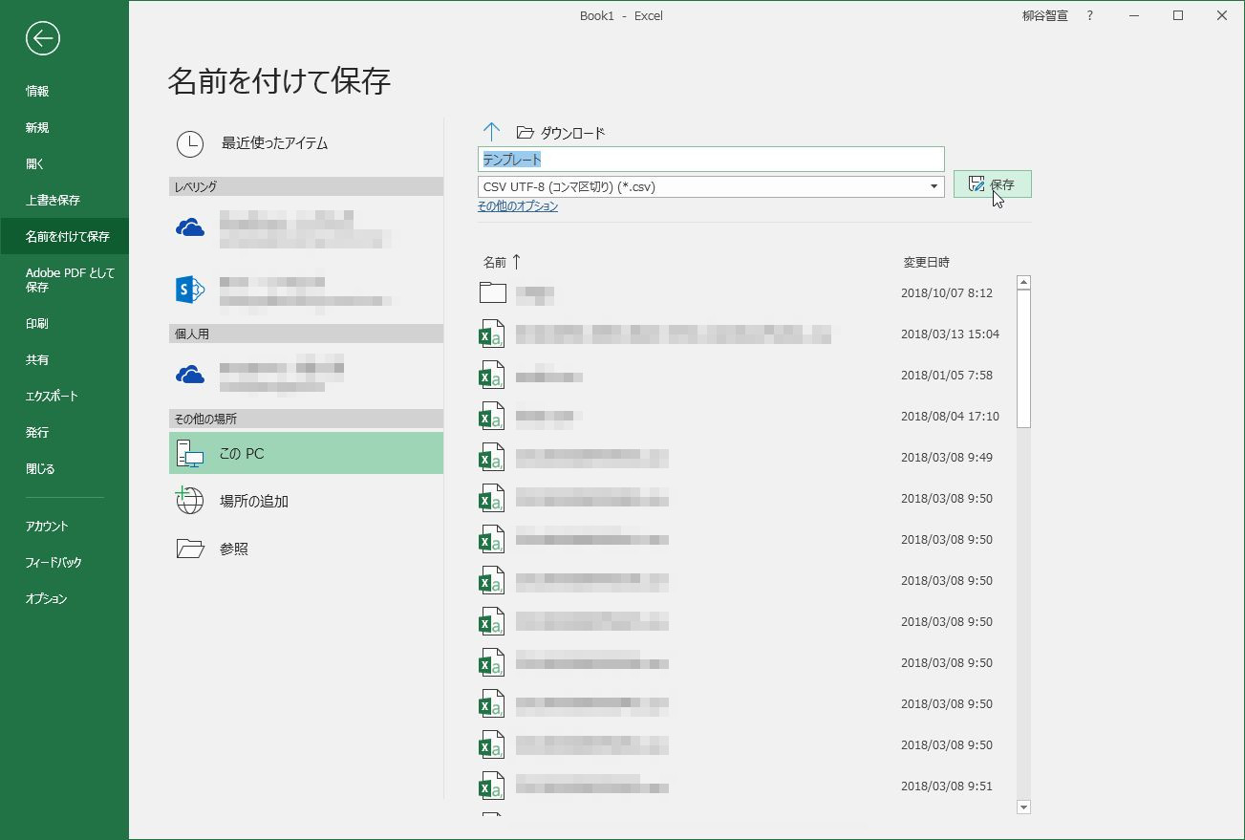
Task: Click the この PC computer icon
Action: click(190, 454)
